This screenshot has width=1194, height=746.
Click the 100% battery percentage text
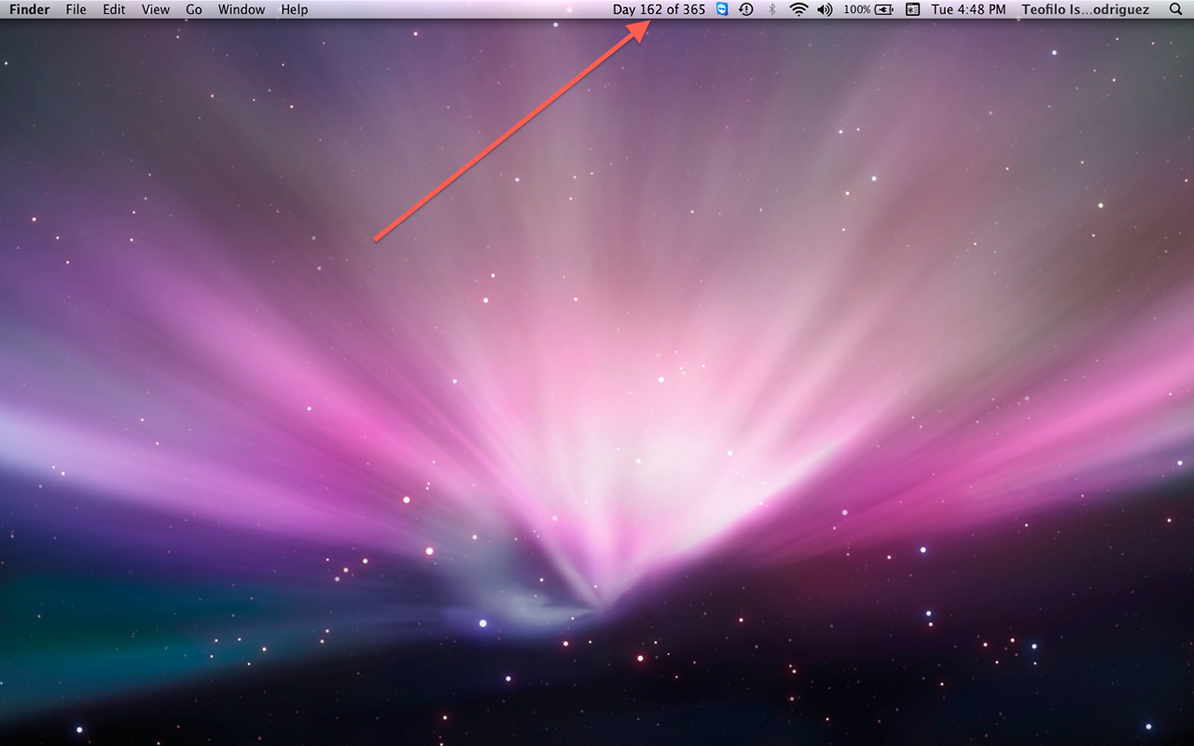tap(856, 9)
